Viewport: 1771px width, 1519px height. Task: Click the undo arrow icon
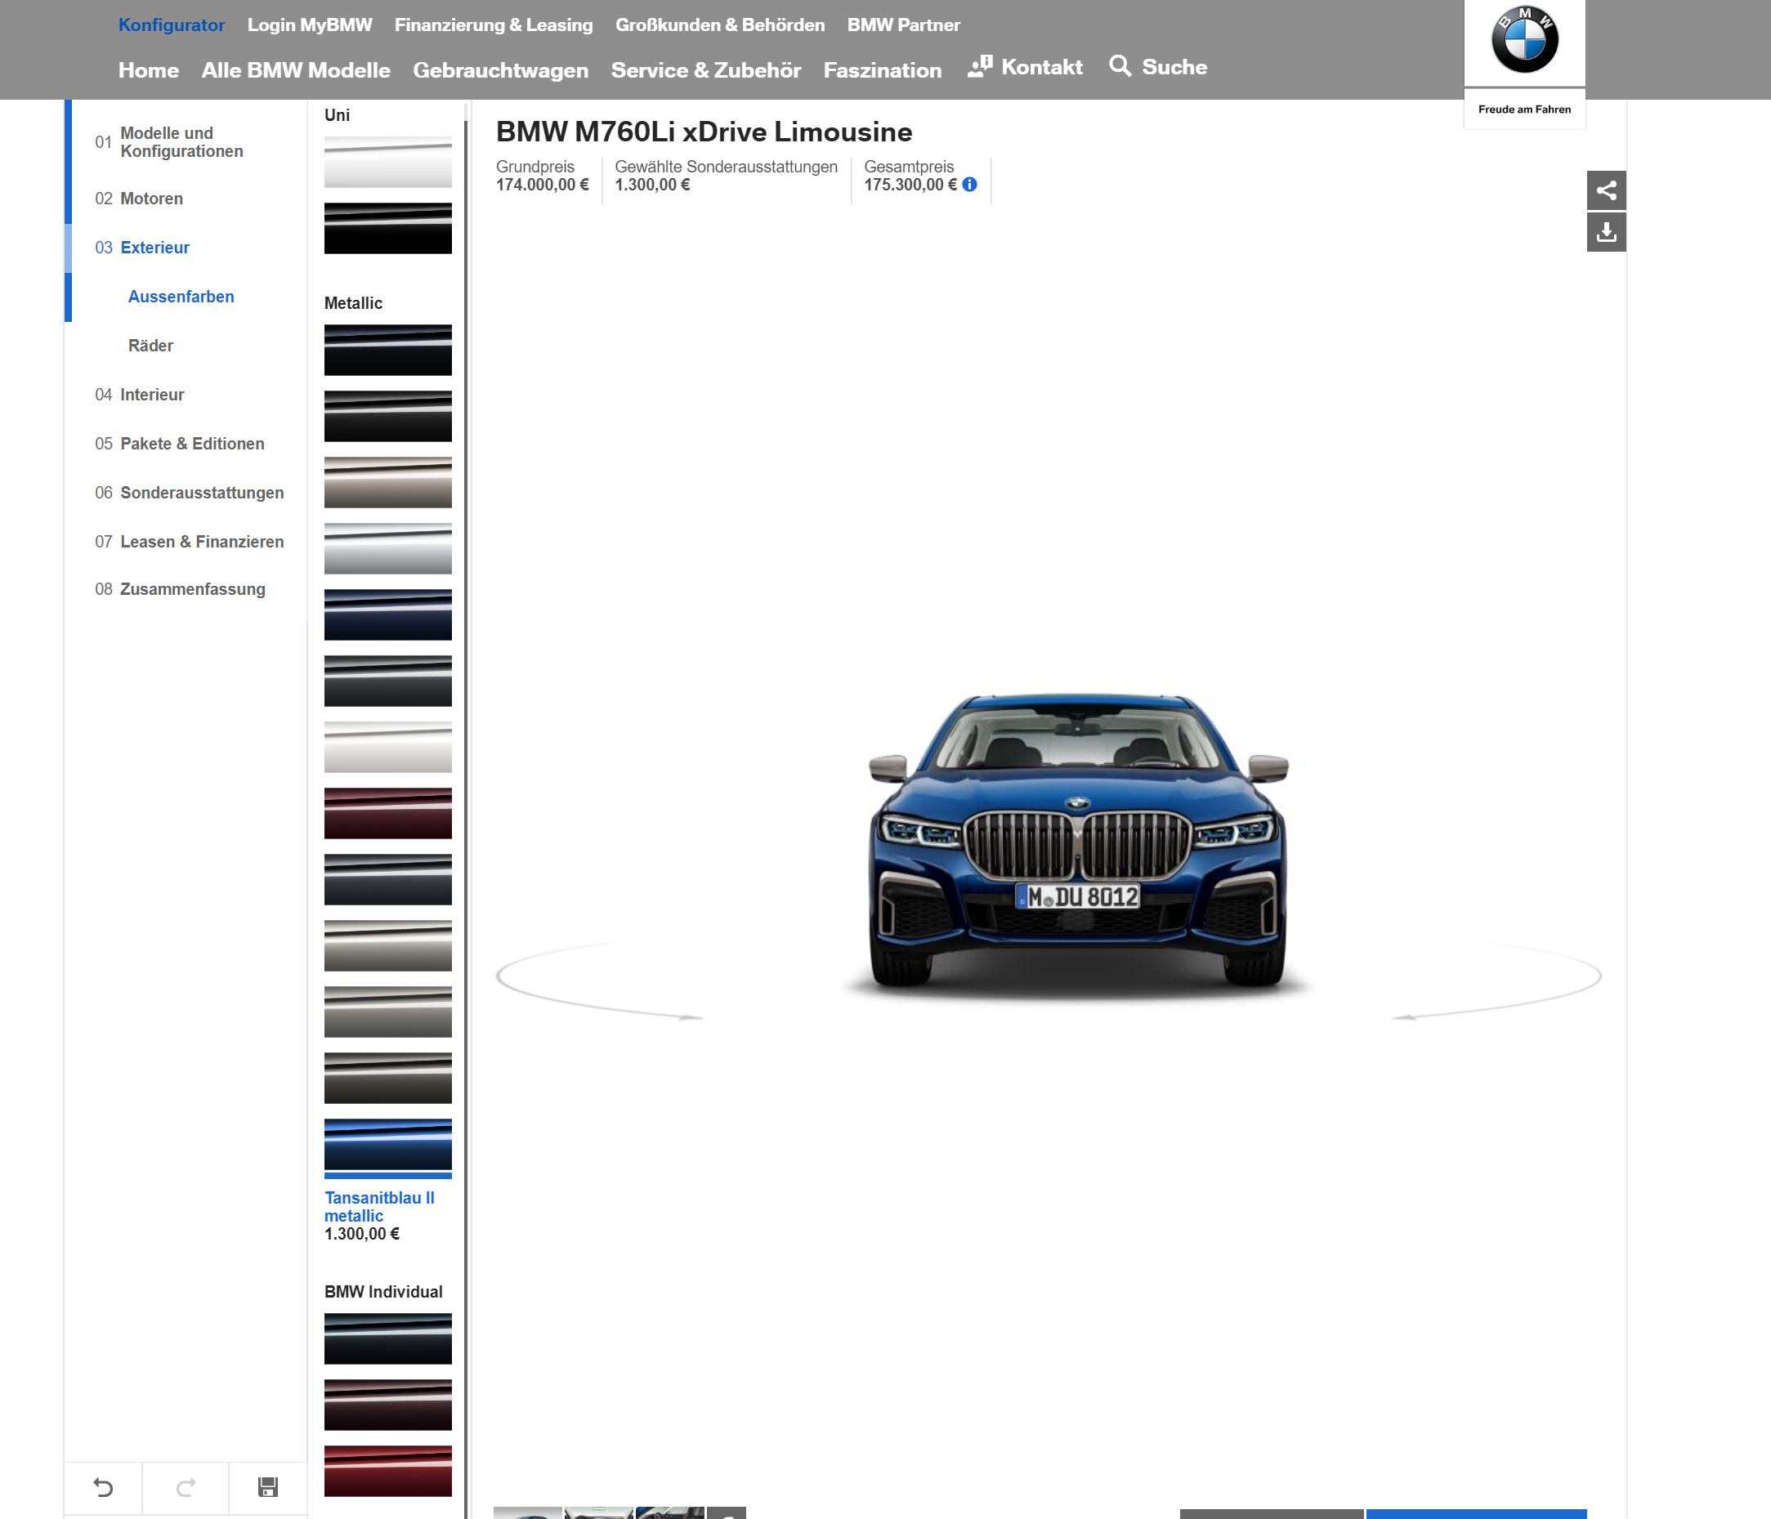pos(104,1487)
